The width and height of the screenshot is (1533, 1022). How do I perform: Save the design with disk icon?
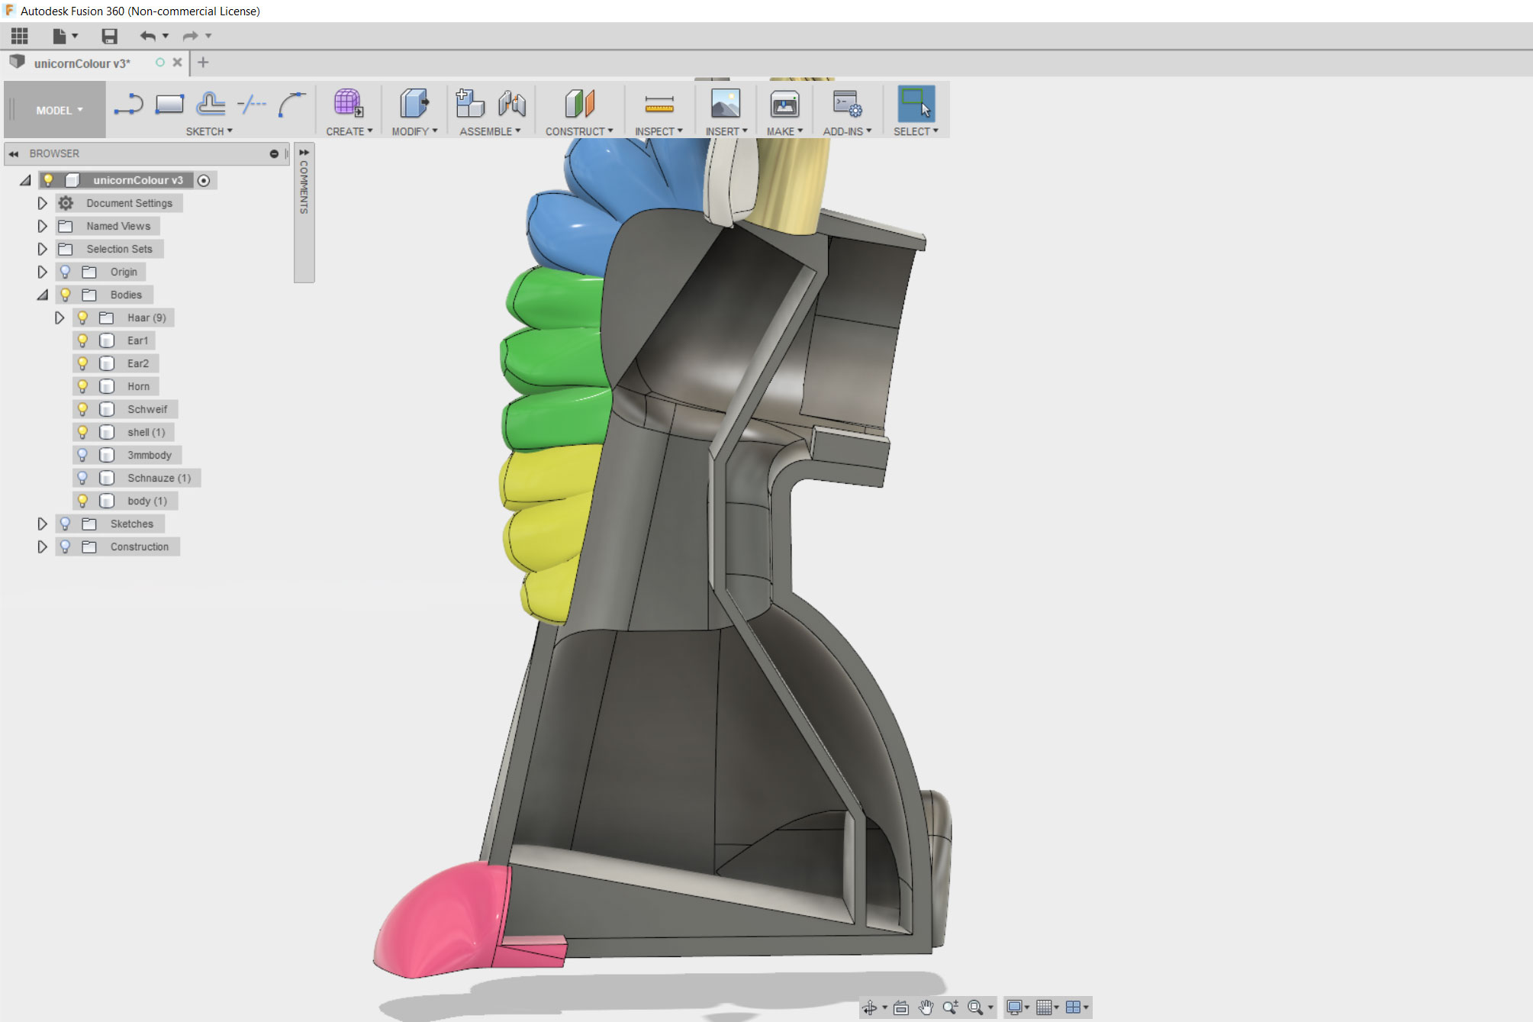tap(109, 36)
